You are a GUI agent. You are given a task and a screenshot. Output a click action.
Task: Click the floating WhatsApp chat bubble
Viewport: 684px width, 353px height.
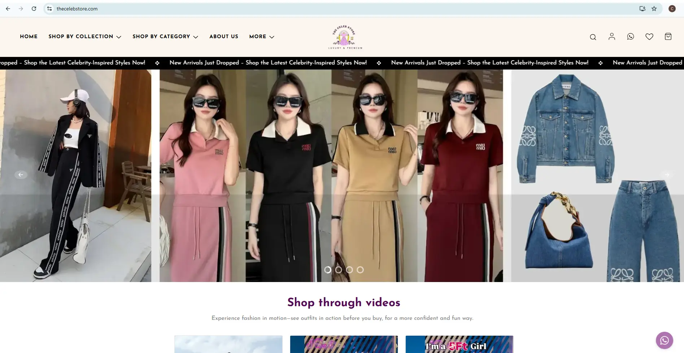point(664,340)
